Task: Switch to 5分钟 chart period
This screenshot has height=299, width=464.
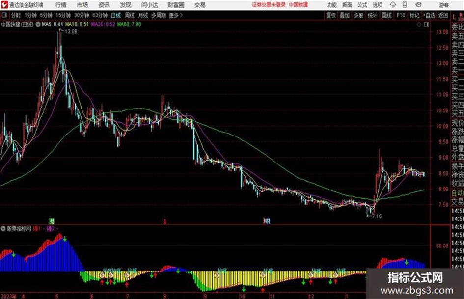Action: pyautogui.click(x=46, y=15)
